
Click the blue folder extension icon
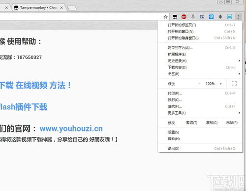click(202, 17)
